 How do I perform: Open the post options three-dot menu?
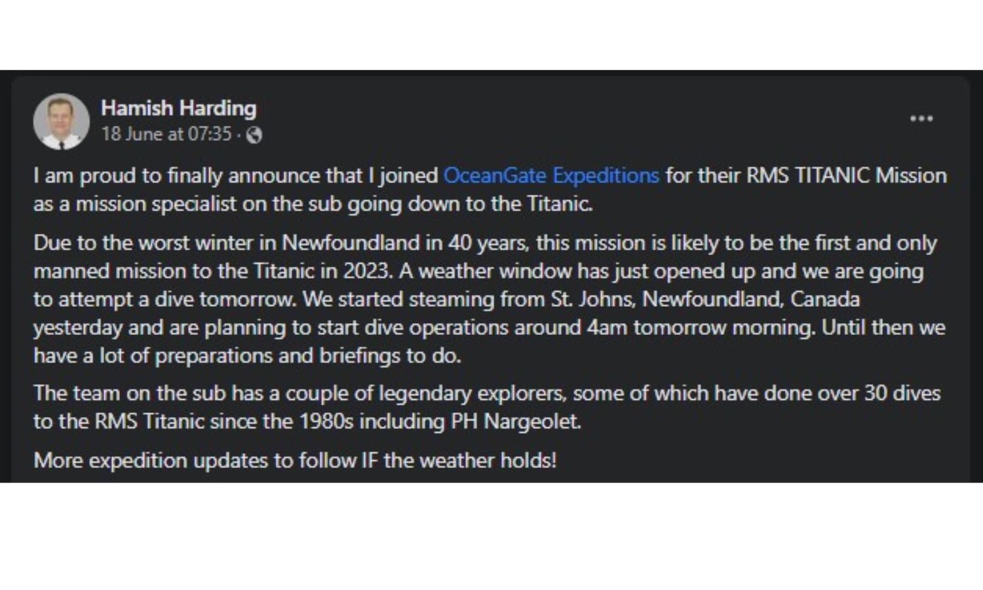[921, 119]
